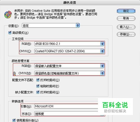
Task: Toggle the 粘贴时提问(P) checkbox
Action: pos(38,86)
